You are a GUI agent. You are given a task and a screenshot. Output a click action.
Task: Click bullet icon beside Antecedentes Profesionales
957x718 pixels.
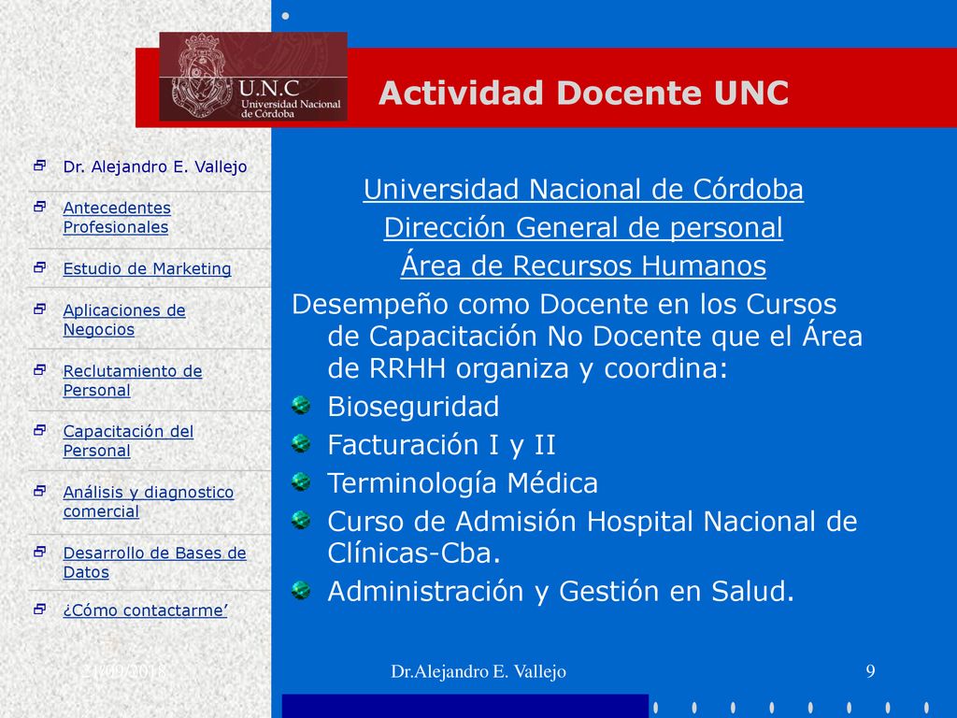[39, 207]
